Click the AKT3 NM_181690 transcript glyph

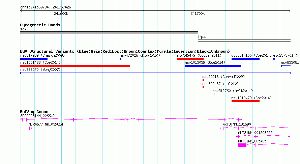coord(256,128)
